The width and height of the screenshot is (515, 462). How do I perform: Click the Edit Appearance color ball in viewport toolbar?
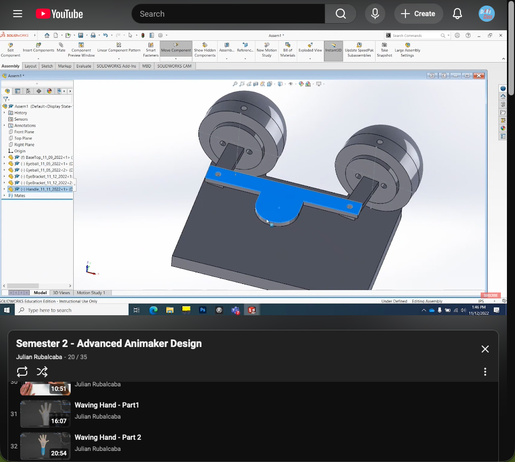[x=301, y=84]
